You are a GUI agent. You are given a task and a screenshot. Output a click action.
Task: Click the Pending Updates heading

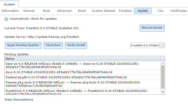coord(16,54)
